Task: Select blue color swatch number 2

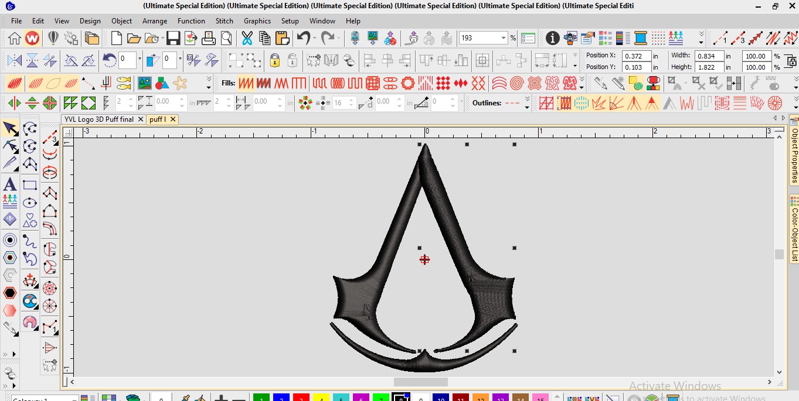Action: click(x=281, y=398)
